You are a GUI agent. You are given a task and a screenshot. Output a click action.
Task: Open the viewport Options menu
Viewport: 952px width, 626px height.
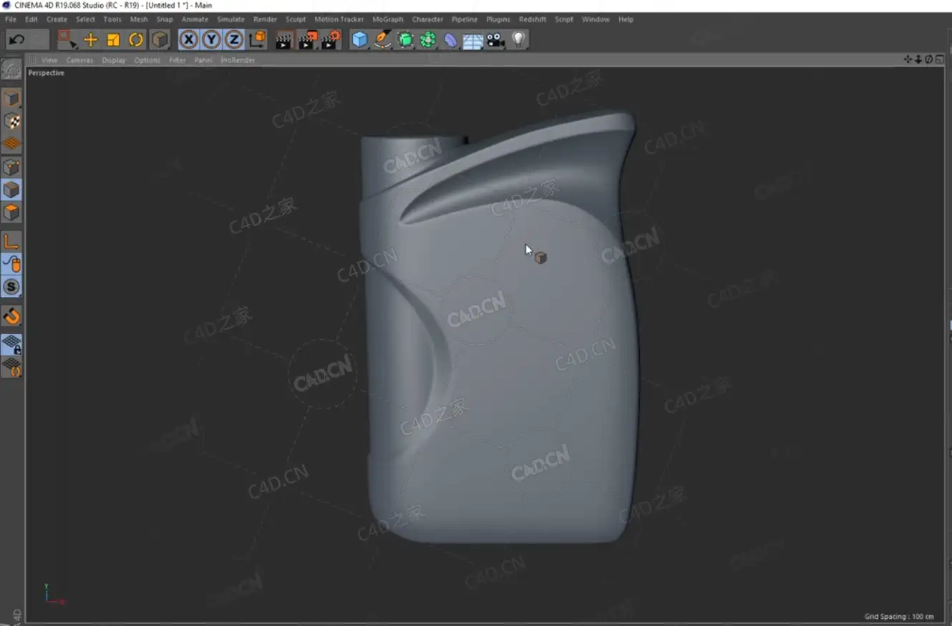[x=147, y=60]
